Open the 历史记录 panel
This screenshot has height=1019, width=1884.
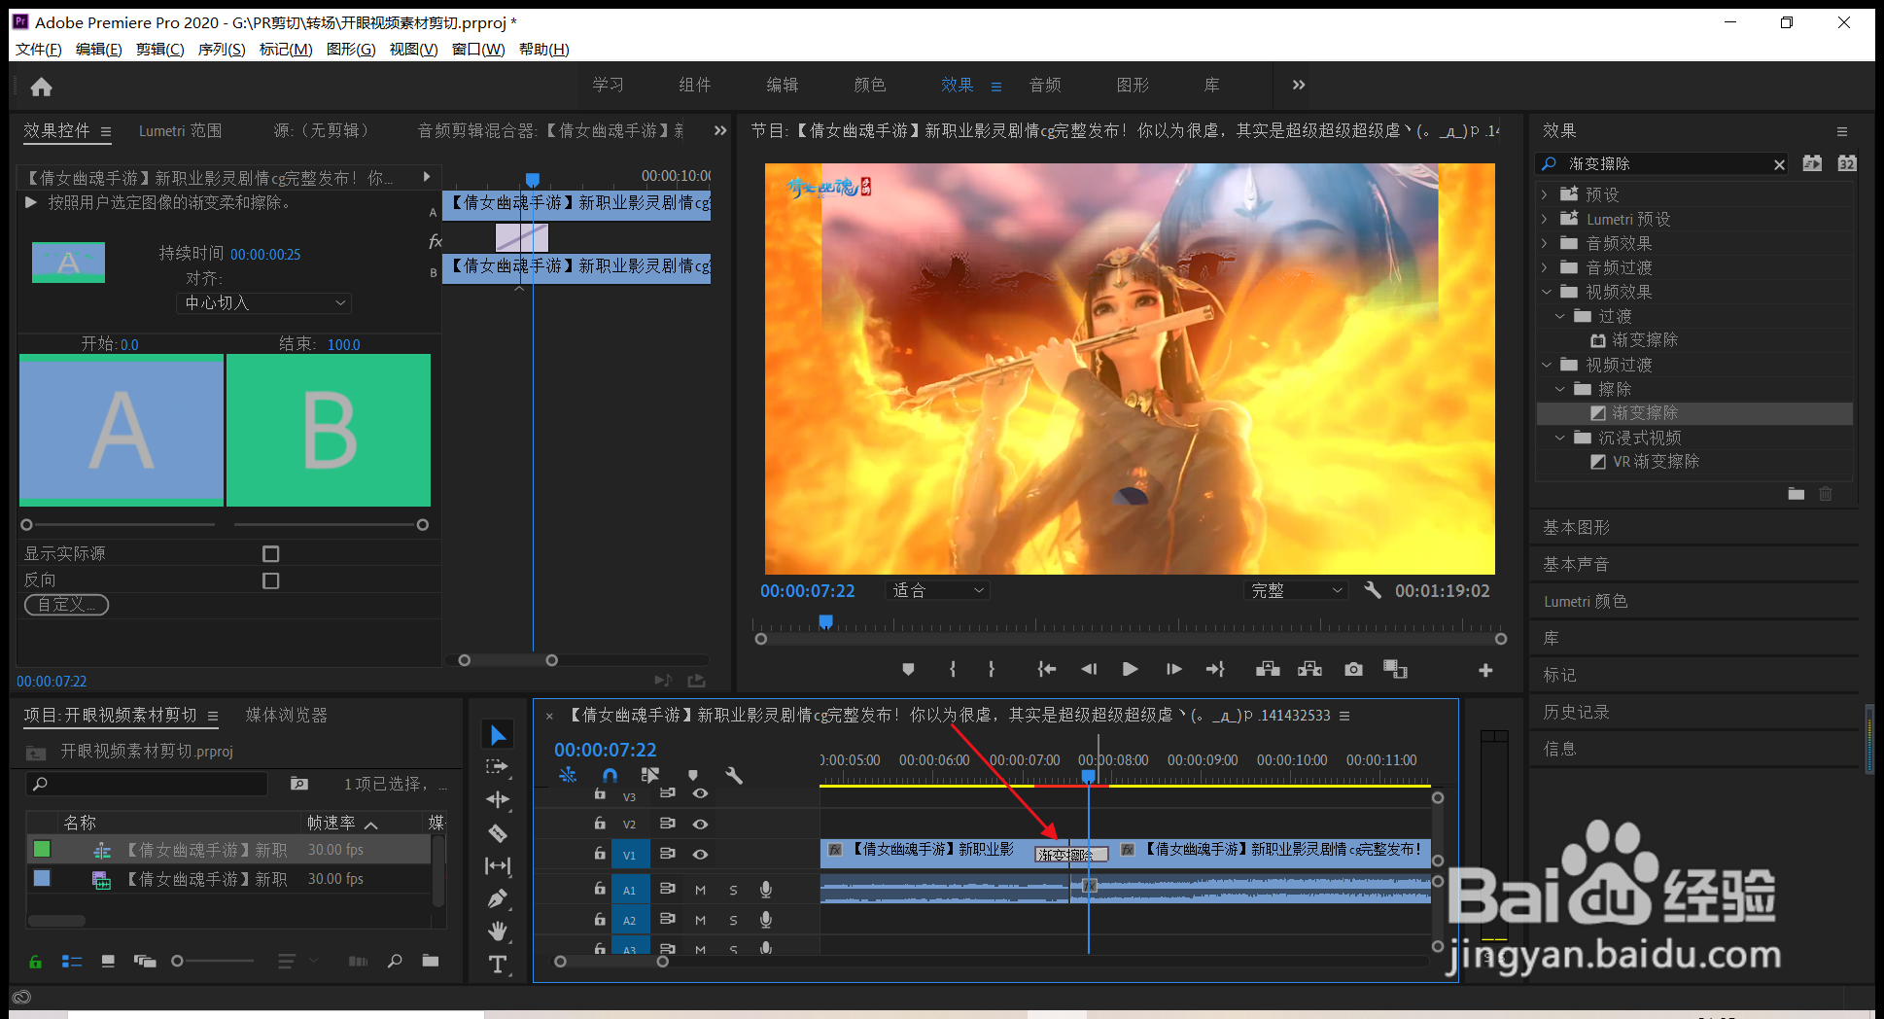[x=1577, y=713]
